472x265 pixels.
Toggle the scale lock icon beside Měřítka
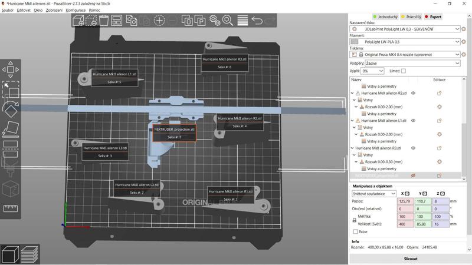(355, 220)
